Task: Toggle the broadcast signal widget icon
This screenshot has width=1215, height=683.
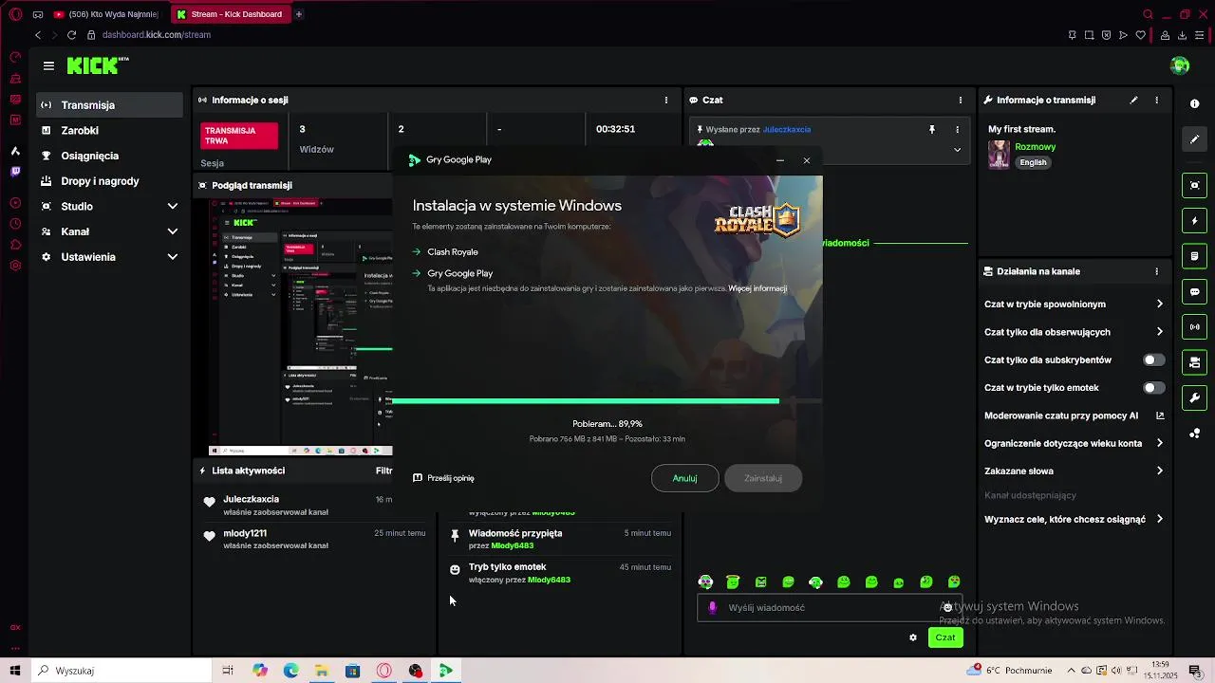Action: (x=1194, y=327)
